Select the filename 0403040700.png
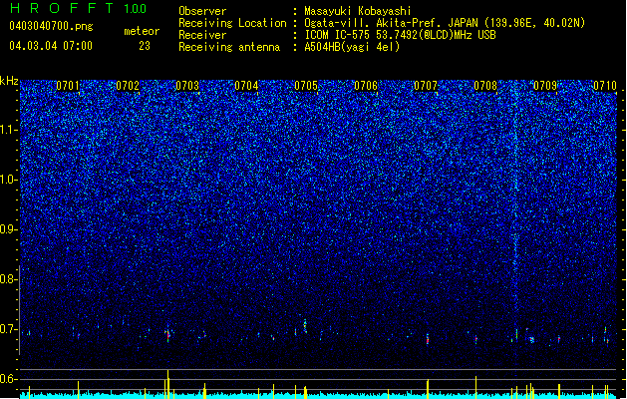The image size is (627, 399). (x=51, y=26)
